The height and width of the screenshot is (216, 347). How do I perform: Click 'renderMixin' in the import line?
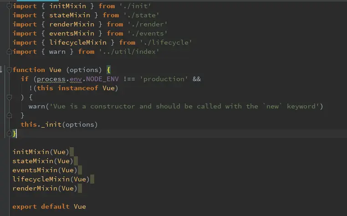(71, 24)
